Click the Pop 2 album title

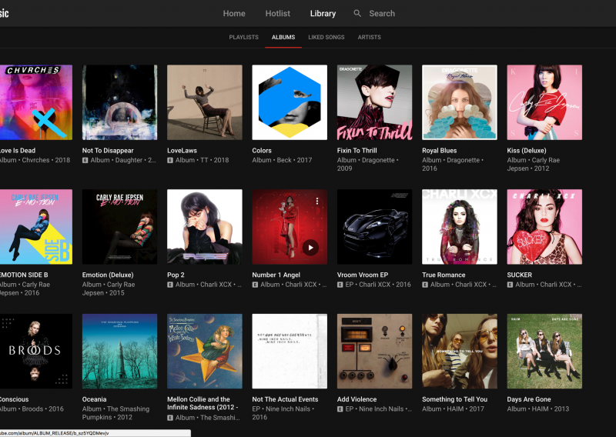176,275
